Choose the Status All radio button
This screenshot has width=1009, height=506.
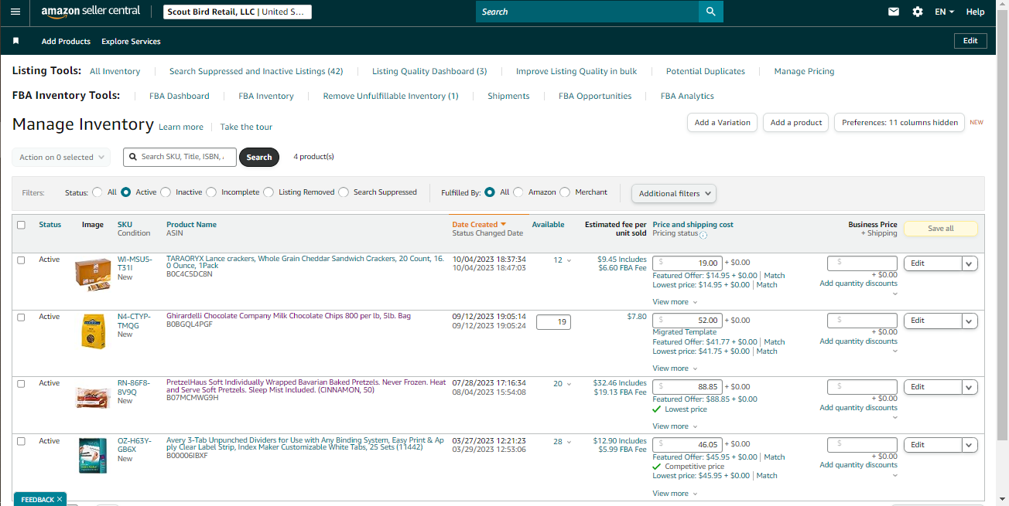pyautogui.click(x=97, y=192)
